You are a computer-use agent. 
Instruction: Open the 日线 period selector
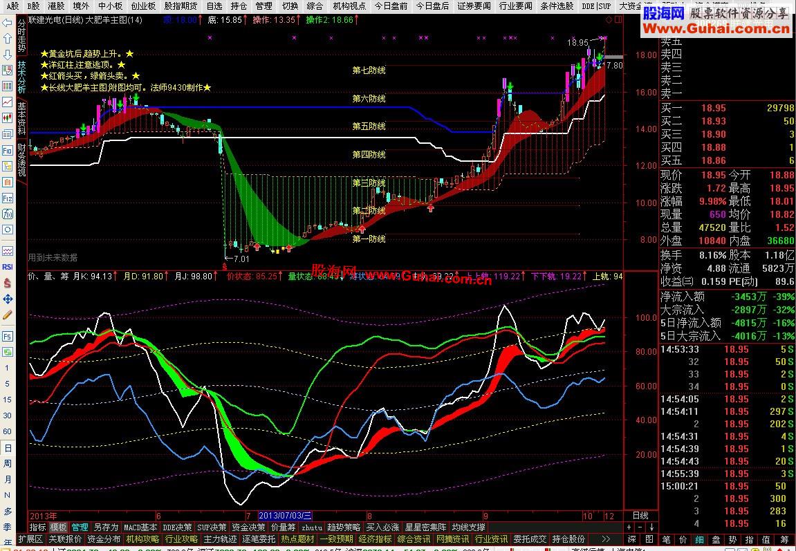pos(640,516)
